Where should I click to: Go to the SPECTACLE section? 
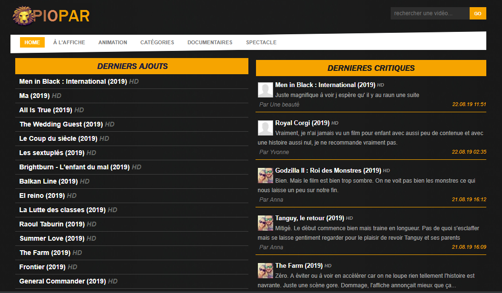coord(261,42)
